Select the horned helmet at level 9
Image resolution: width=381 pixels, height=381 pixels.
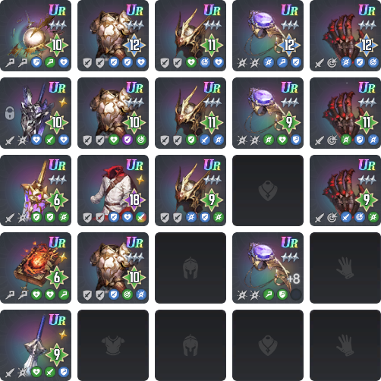(x=190, y=190)
